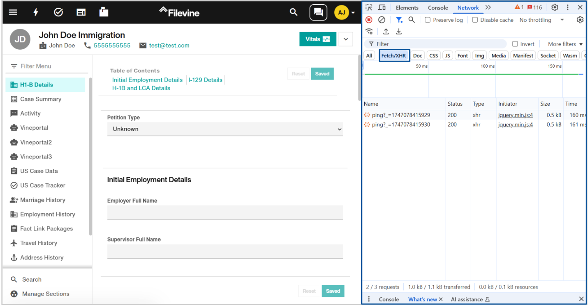Open DevTools settings gear
588x305 pixels.
click(x=555, y=7)
